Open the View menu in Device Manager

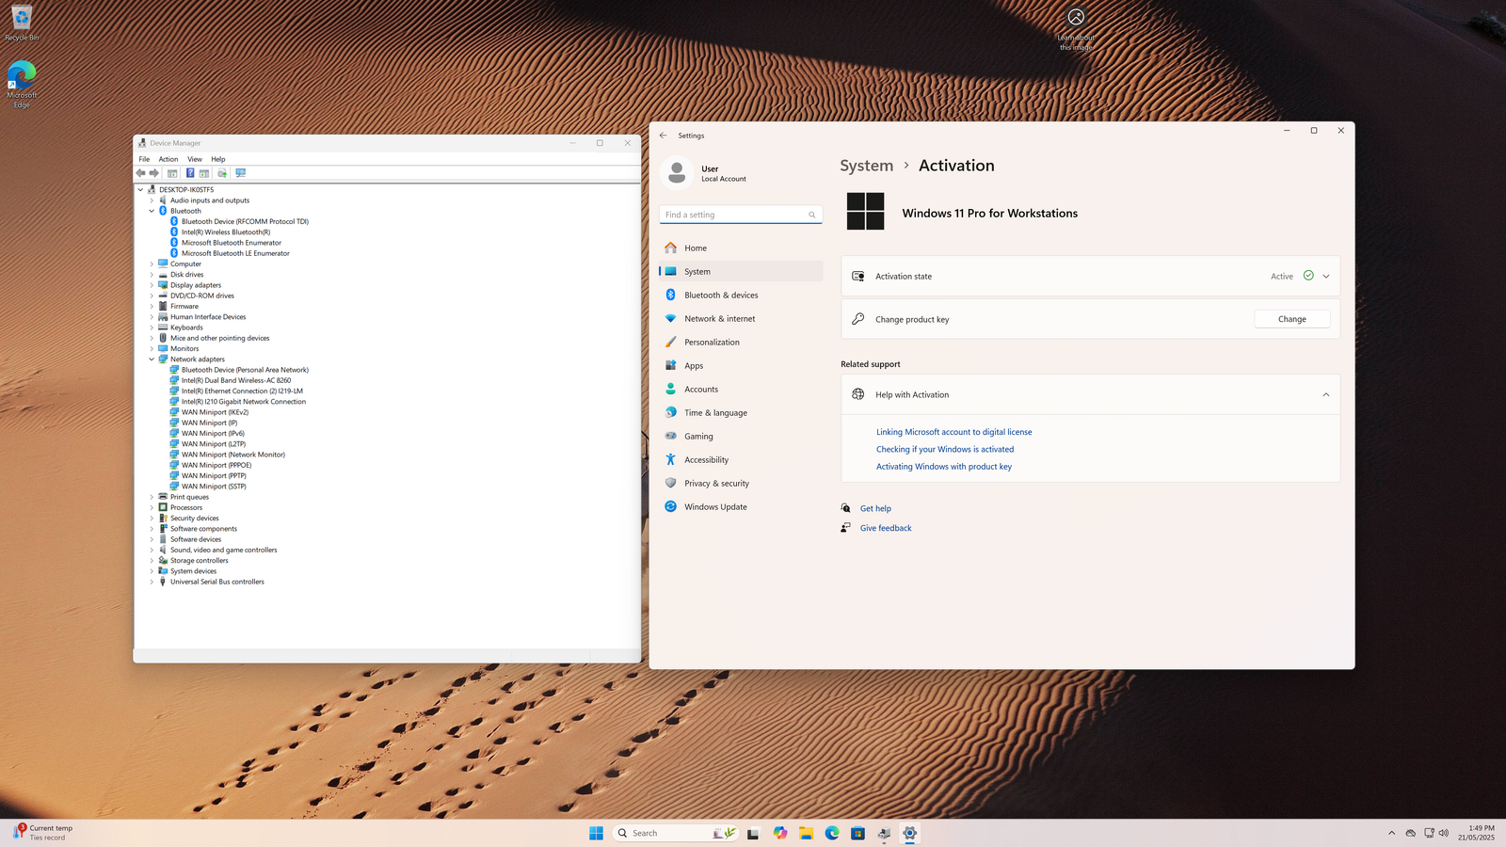coord(195,159)
